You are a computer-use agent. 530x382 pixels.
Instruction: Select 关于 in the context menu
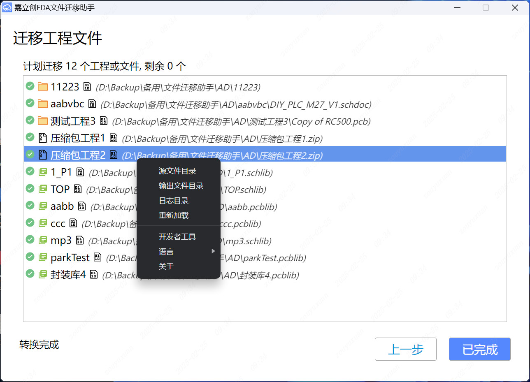[x=178, y=266]
